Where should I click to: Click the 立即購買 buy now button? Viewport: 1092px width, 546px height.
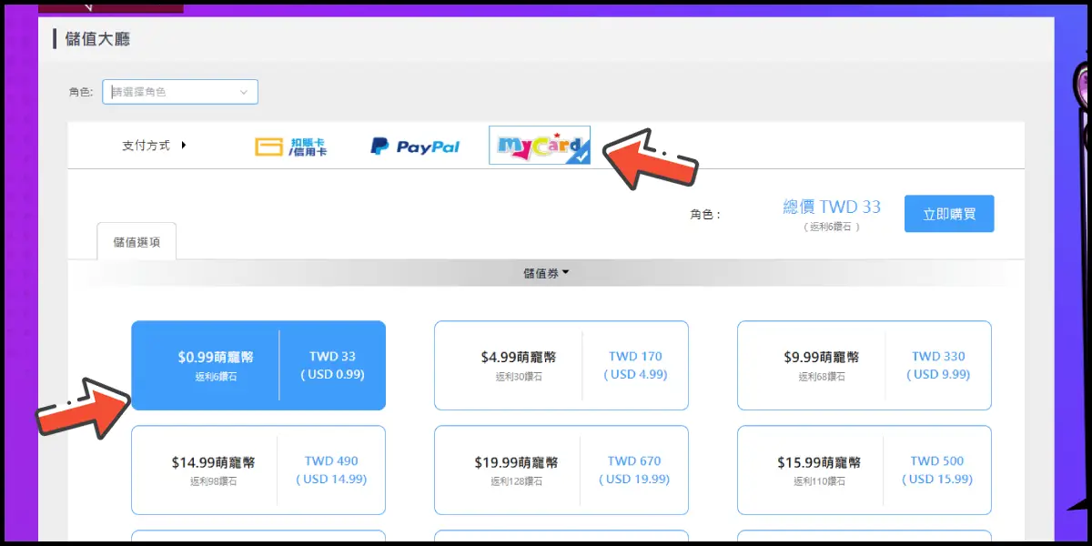(949, 214)
